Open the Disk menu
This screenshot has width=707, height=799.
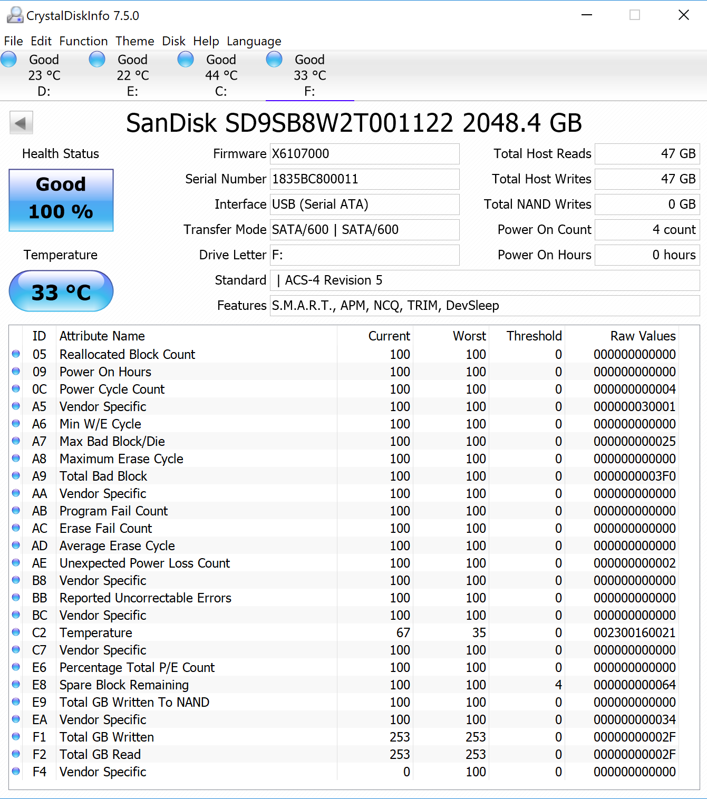click(x=173, y=41)
